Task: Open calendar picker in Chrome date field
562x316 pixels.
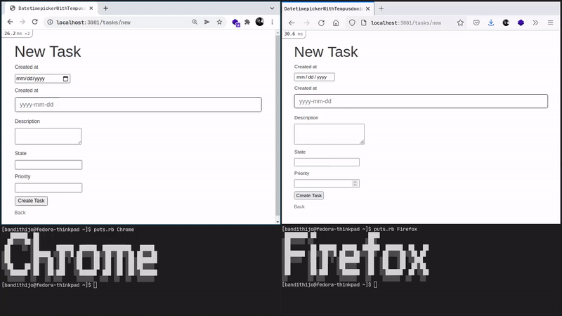Action: pos(66,79)
